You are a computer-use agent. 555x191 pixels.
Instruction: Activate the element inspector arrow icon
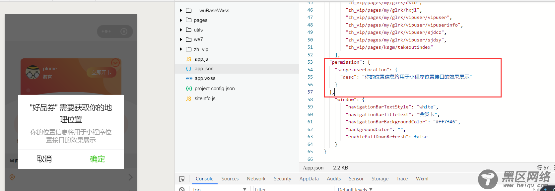(x=182, y=179)
